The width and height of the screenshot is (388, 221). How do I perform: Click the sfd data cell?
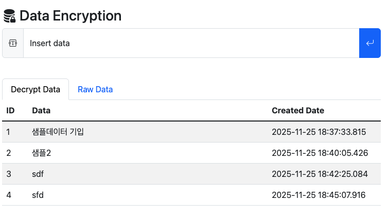point(38,195)
